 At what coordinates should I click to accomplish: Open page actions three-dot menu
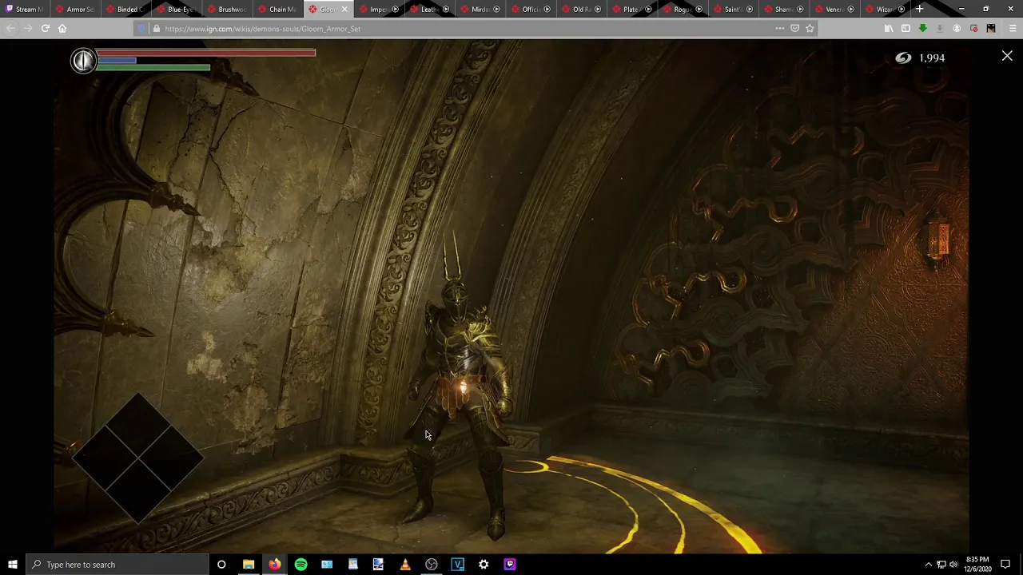click(x=779, y=28)
